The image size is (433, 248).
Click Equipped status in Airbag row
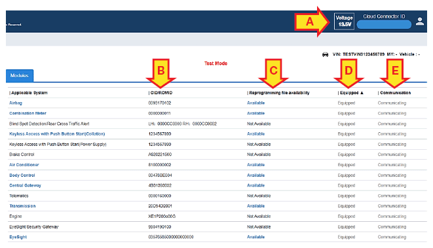(347, 103)
